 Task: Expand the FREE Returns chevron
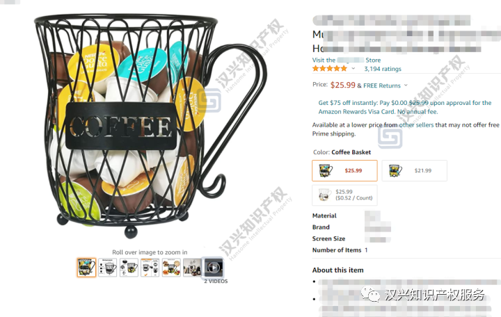pos(406,86)
